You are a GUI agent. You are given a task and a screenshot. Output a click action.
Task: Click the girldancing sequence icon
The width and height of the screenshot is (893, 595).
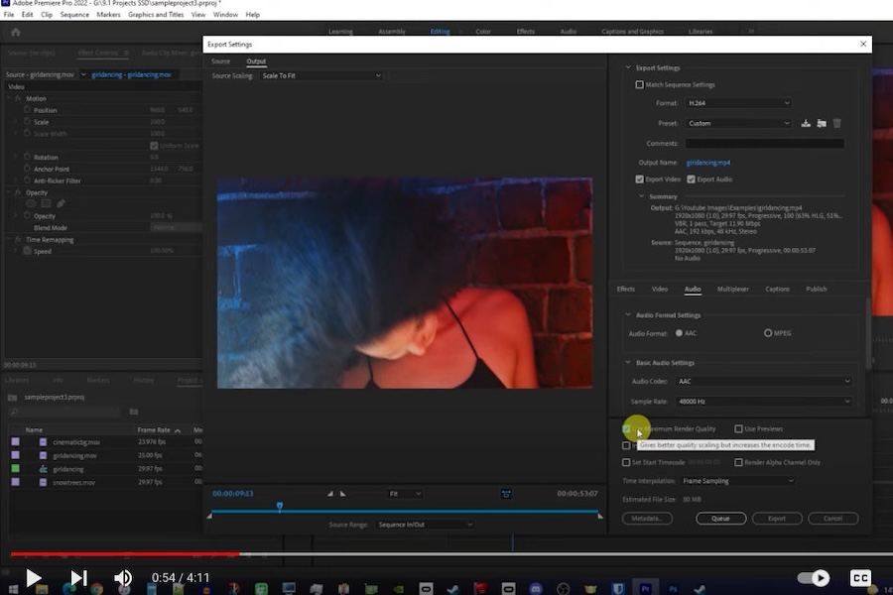(x=43, y=469)
